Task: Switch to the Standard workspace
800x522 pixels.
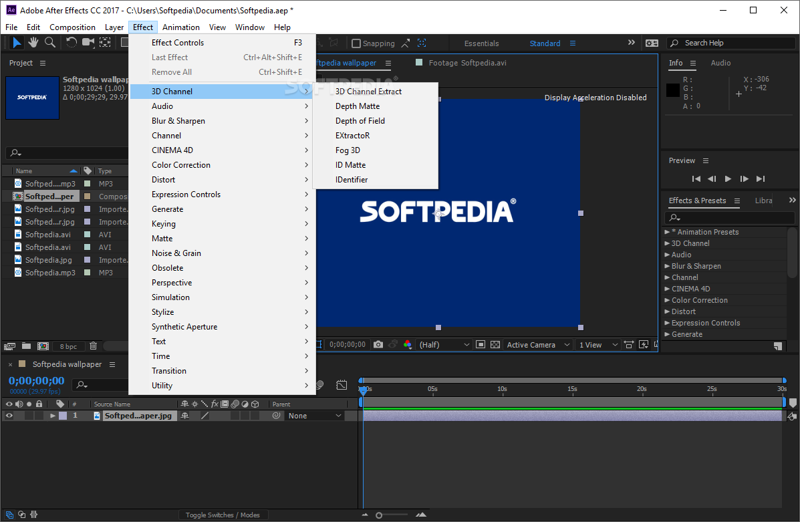Action: [x=545, y=43]
